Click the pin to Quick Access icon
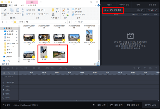Image resolution: width=160 pixels, height=109 pixels. pyautogui.click(x=5, y=10)
